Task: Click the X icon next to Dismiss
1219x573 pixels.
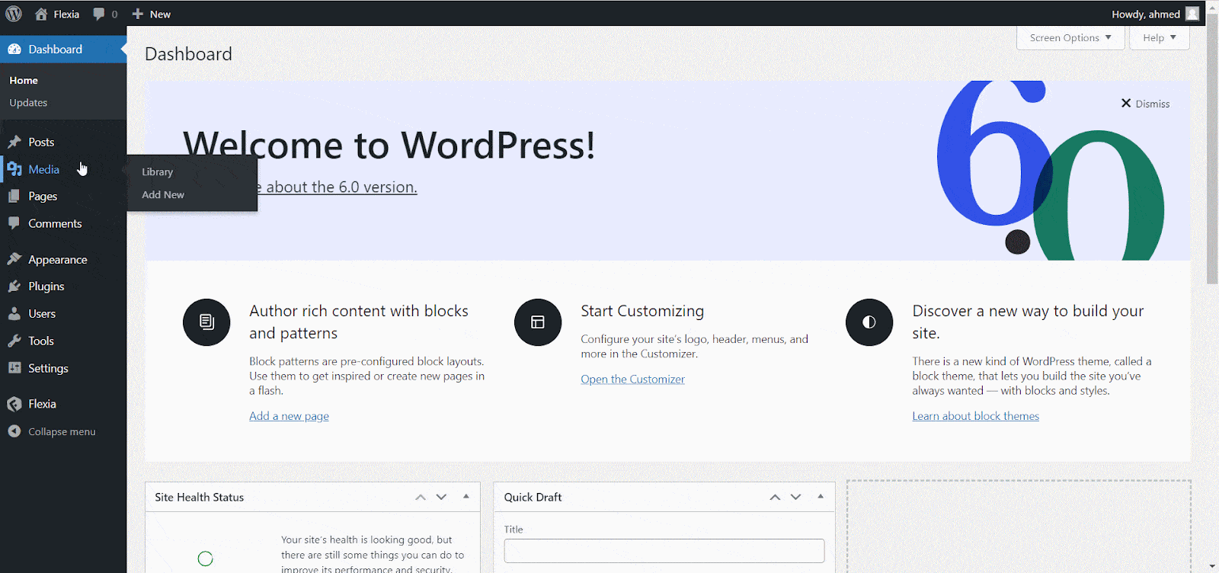Action: click(1126, 103)
